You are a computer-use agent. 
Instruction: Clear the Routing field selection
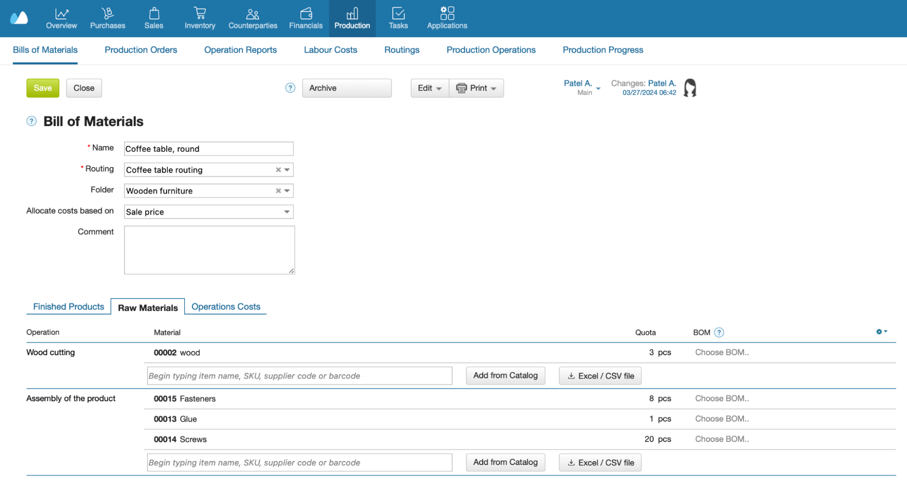coord(278,170)
